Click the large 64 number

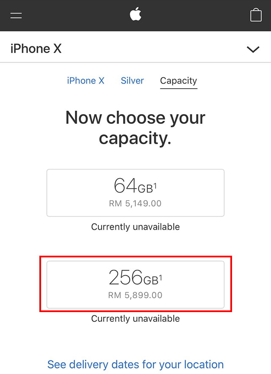(125, 185)
